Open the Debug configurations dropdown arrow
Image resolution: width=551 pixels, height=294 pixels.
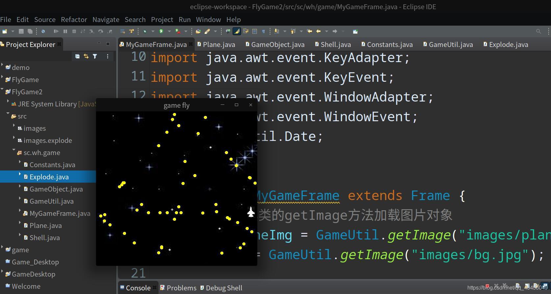[x=153, y=32]
